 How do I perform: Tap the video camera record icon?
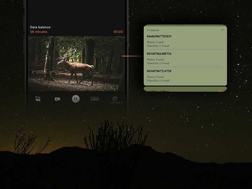coord(57,99)
